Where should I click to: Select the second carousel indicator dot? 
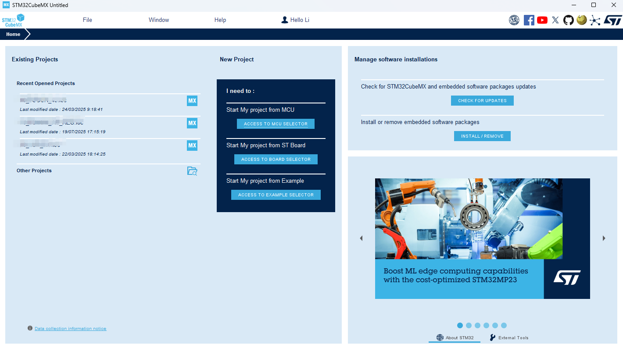[x=469, y=326]
